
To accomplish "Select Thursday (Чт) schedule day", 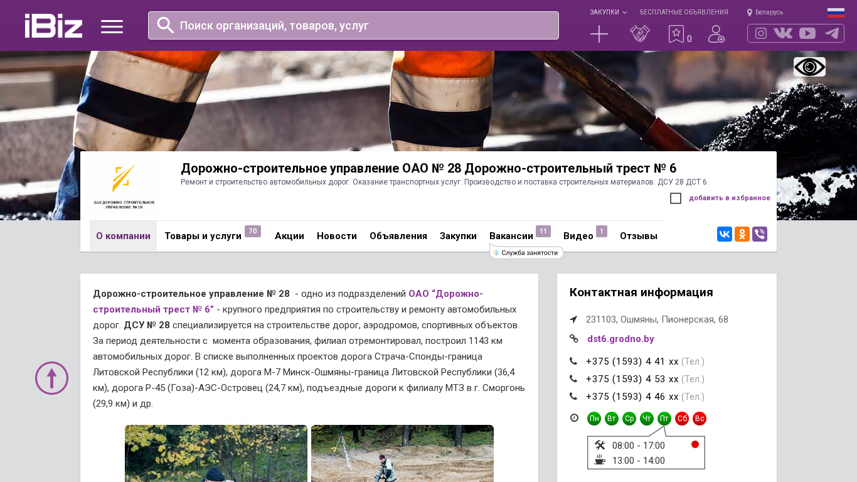I will 647,419.
